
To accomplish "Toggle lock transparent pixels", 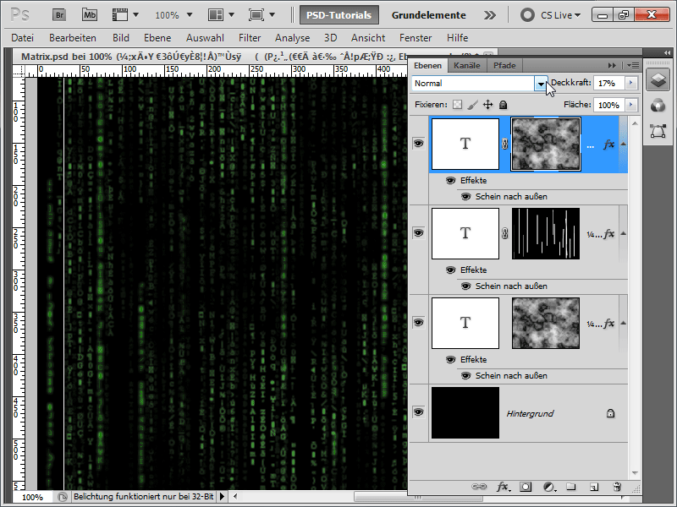I will click(x=457, y=105).
